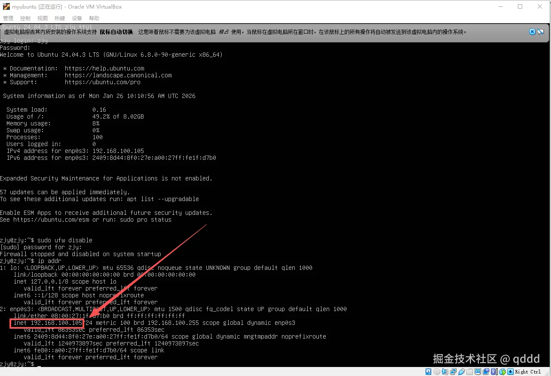
Task: Open the 管理 menu
Action: tap(8, 18)
